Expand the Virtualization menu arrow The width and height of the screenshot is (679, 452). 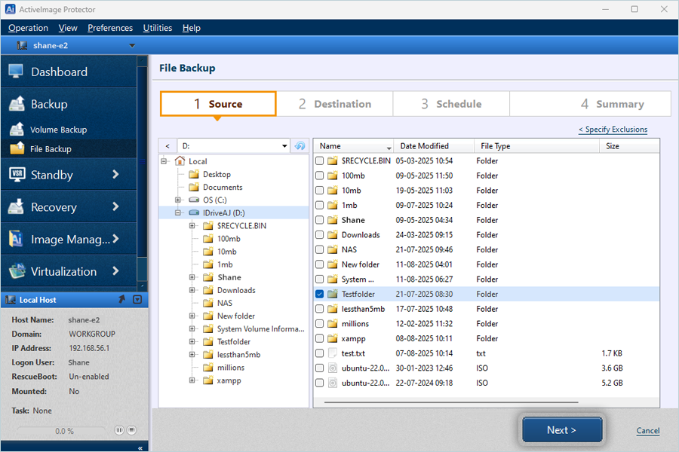[x=115, y=271]
